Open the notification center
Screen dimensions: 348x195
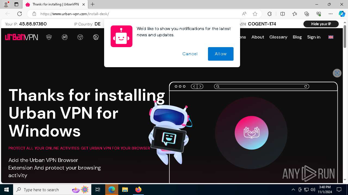[x=339, y=190]
